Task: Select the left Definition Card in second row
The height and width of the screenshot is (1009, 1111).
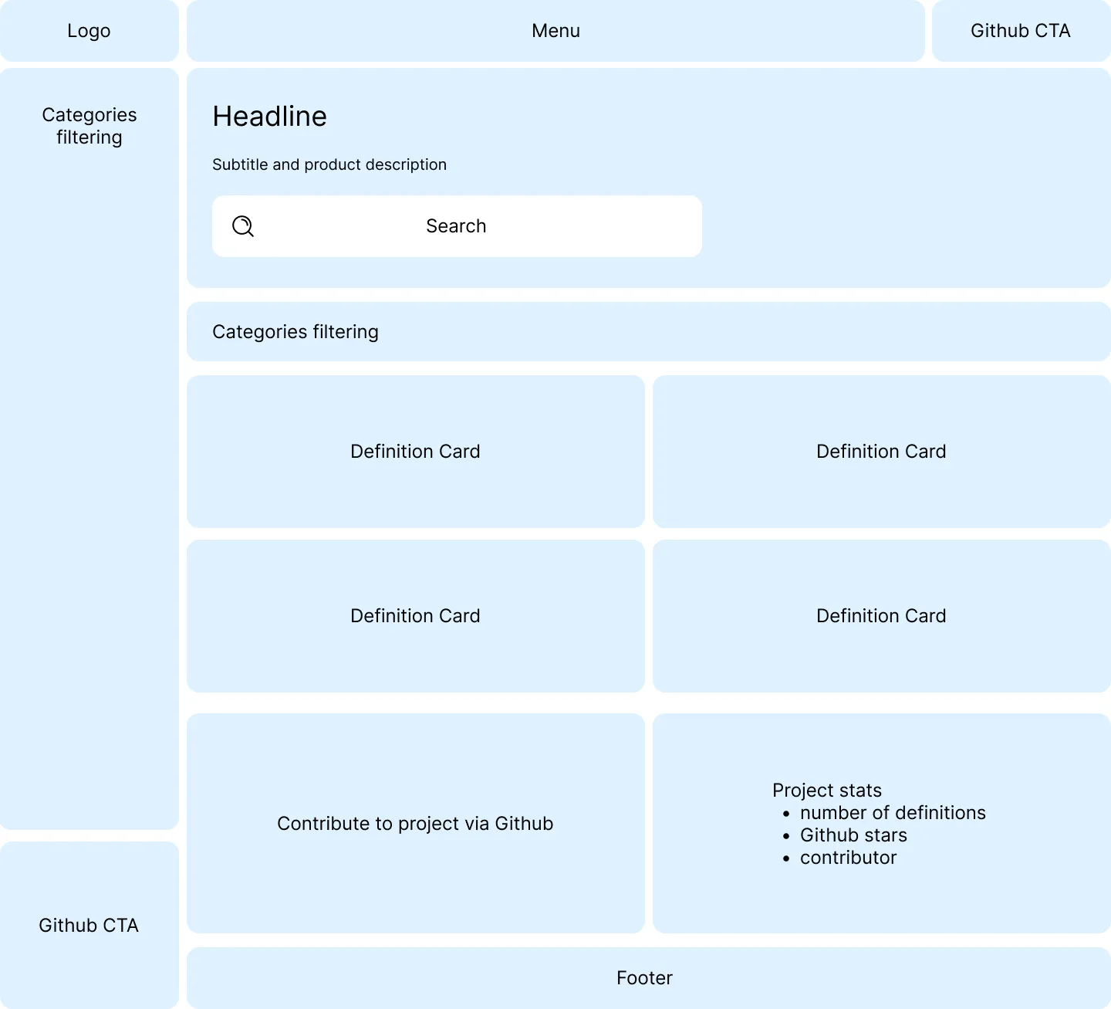Action: [x=415, y=616]
